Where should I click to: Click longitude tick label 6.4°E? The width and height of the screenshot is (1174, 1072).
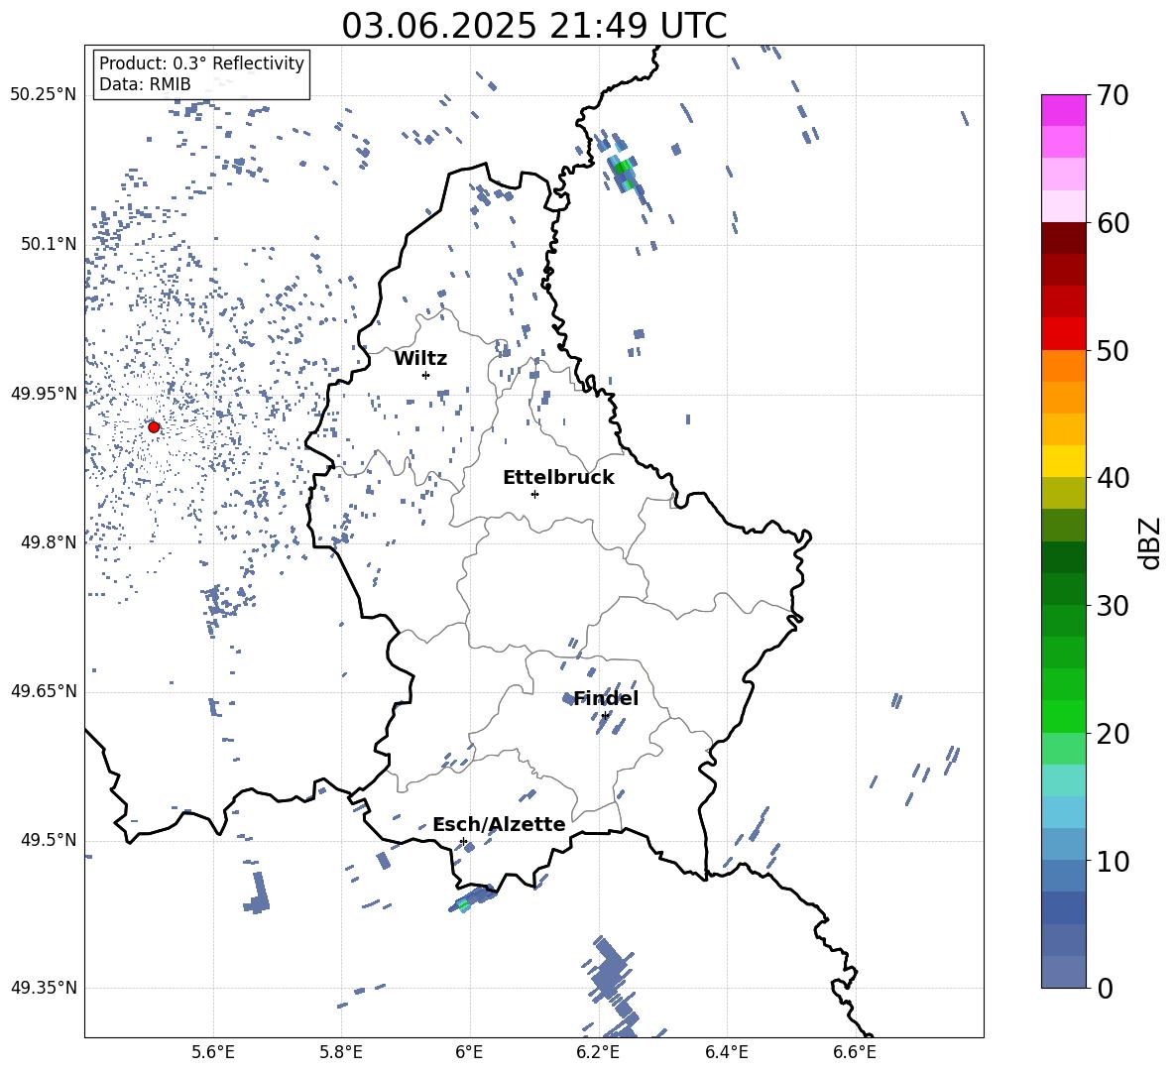[x=726, y=1052]
